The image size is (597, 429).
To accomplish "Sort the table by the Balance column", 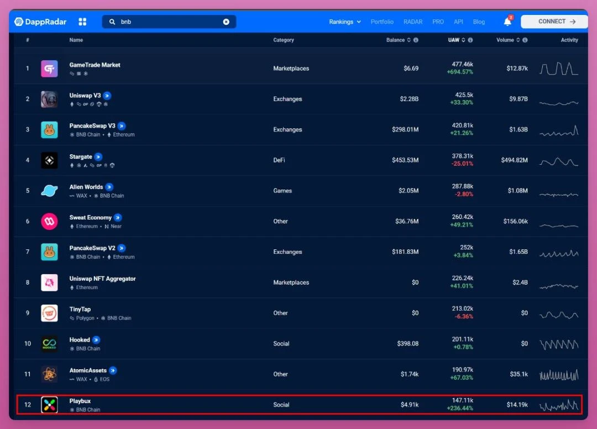I will point(396,40).
